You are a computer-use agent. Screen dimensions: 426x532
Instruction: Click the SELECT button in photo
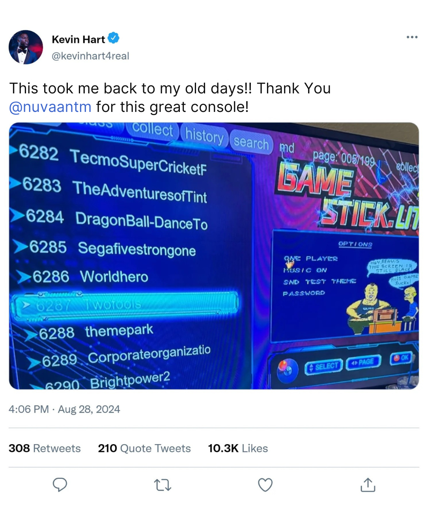(x=323, y=366)
